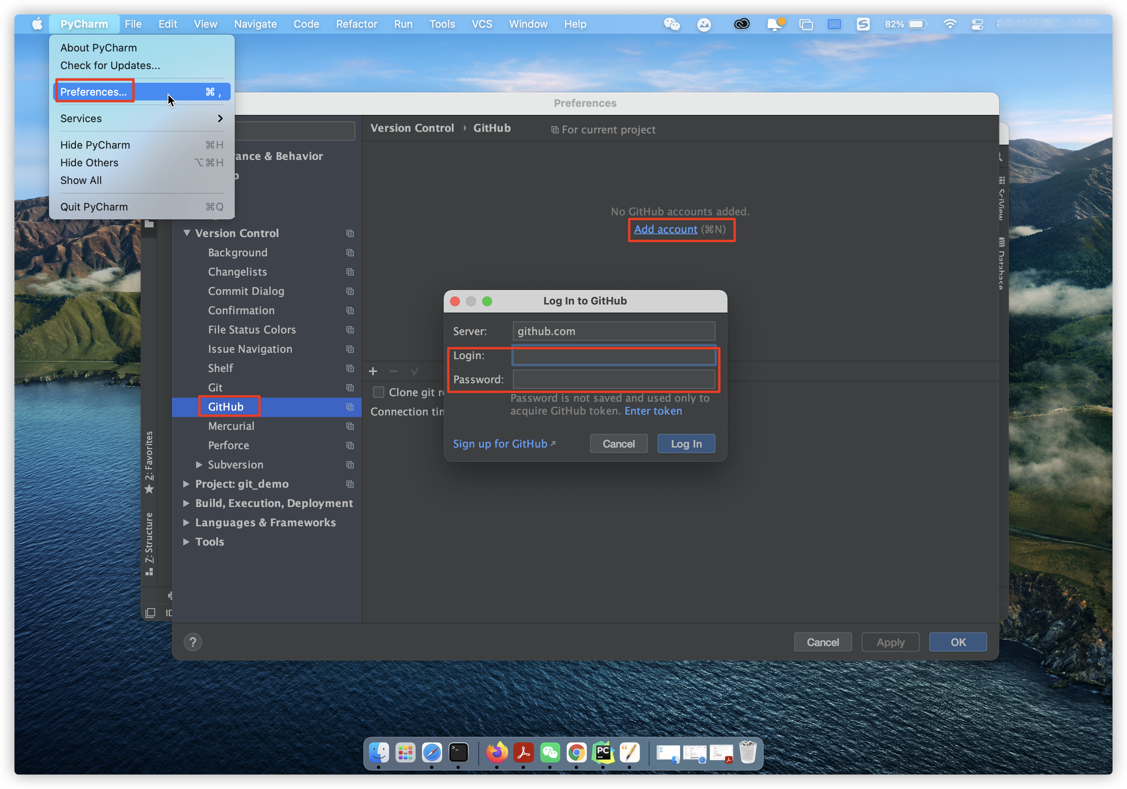
Task: Open WeChat status icon in menu bar
Action: coord(672,24)
